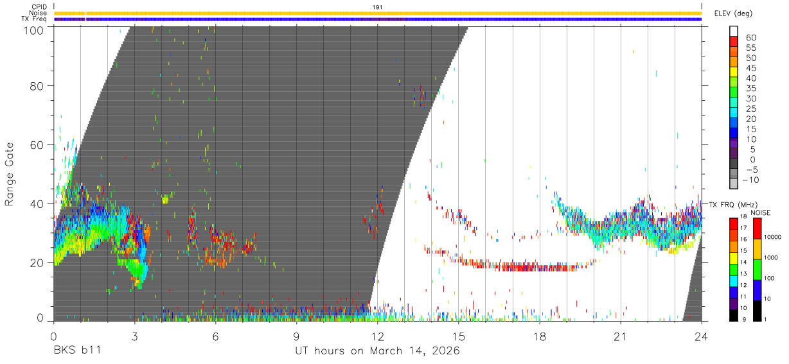Pick the blue segment of NOISE color bar

[757, 289]
